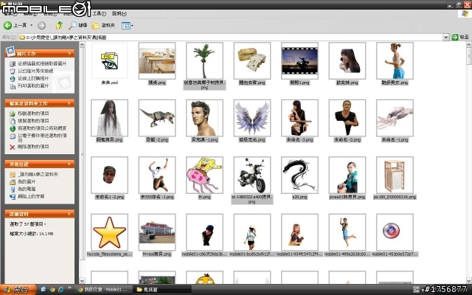Launch Chrome from the quick launch bar

[52, 290]
